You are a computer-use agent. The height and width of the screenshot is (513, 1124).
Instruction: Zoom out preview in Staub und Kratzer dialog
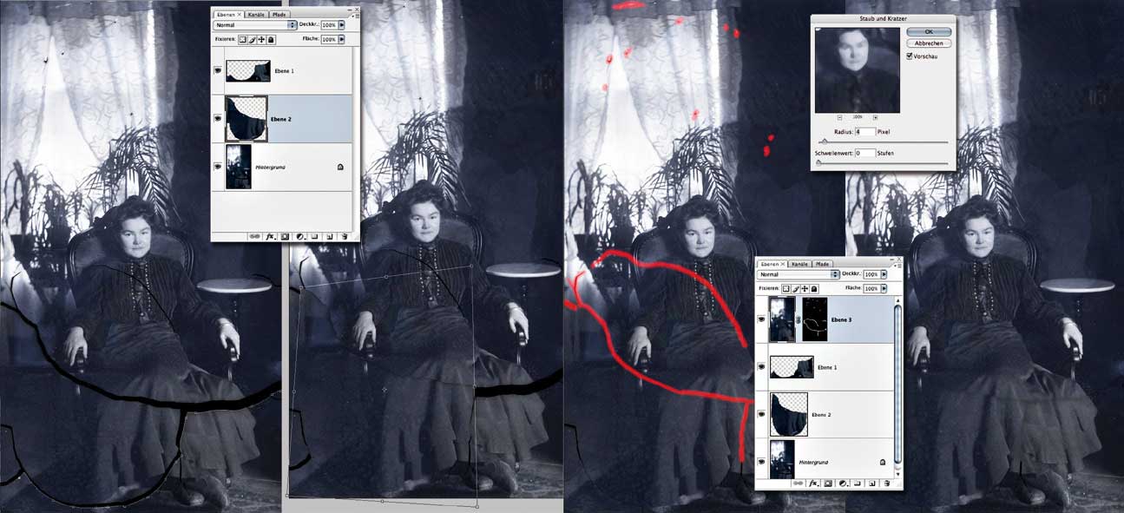tap(839, 117)
